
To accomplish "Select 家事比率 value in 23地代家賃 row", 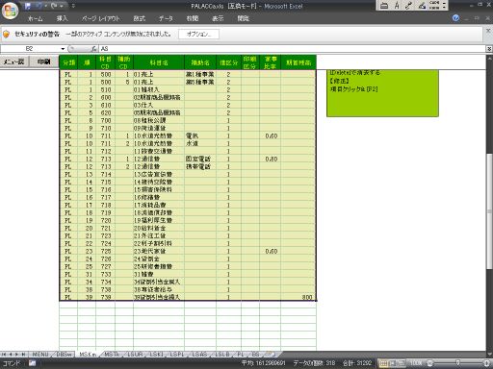I will pyautogui.click(x=271, y=251).
